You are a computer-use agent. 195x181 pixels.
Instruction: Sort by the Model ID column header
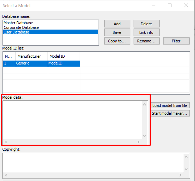64,56
